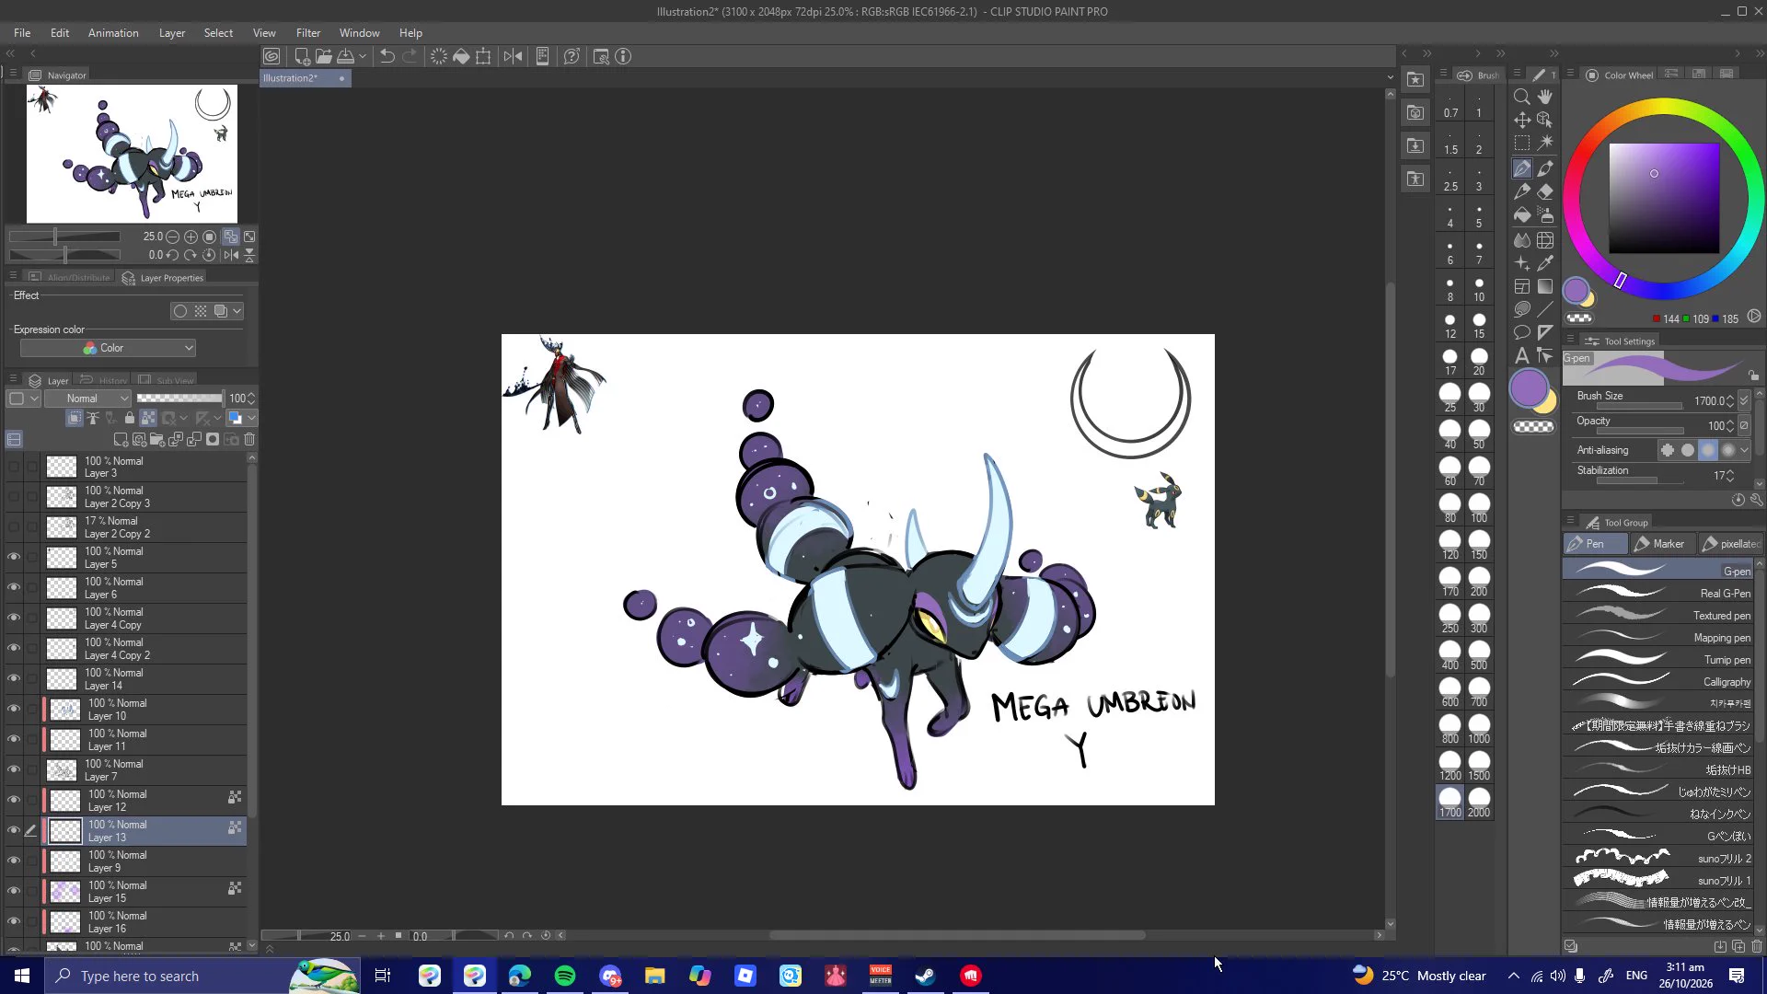
Task: Toggle Lock Transparent Pixels in layer panel
Action: pos(148,418)
